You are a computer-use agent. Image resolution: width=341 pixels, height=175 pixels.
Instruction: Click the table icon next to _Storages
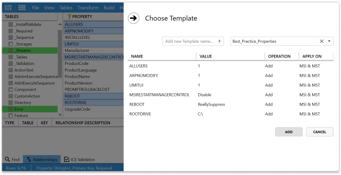[11, 44]
